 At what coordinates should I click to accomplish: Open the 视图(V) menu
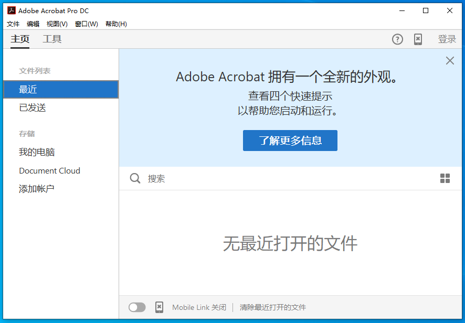click(x=57, y=24)
